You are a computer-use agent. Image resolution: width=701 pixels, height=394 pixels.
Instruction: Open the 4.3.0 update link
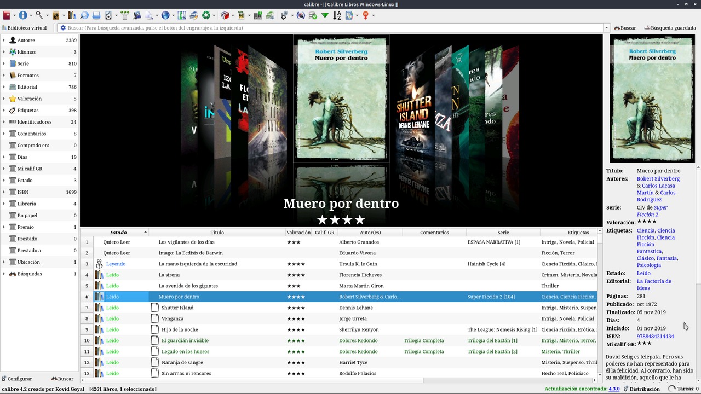(x=614, y=389)
